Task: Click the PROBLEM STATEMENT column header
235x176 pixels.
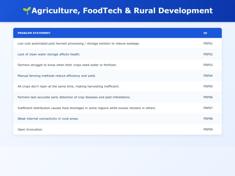Action: [34, 33]
